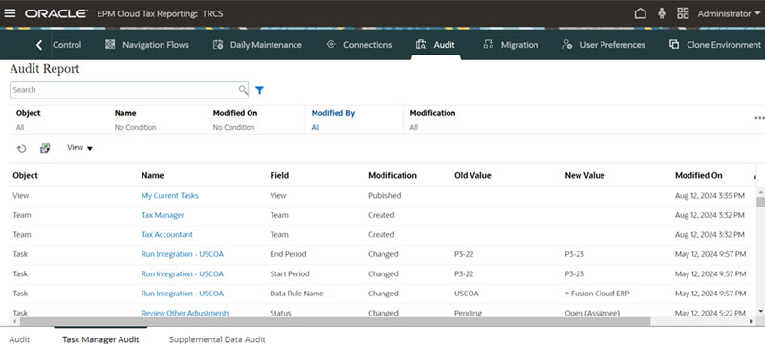The image size is (765, 349).
Task: Click the 'Aug 12, 2024 3:35 PM' cell
Action: 710,196
